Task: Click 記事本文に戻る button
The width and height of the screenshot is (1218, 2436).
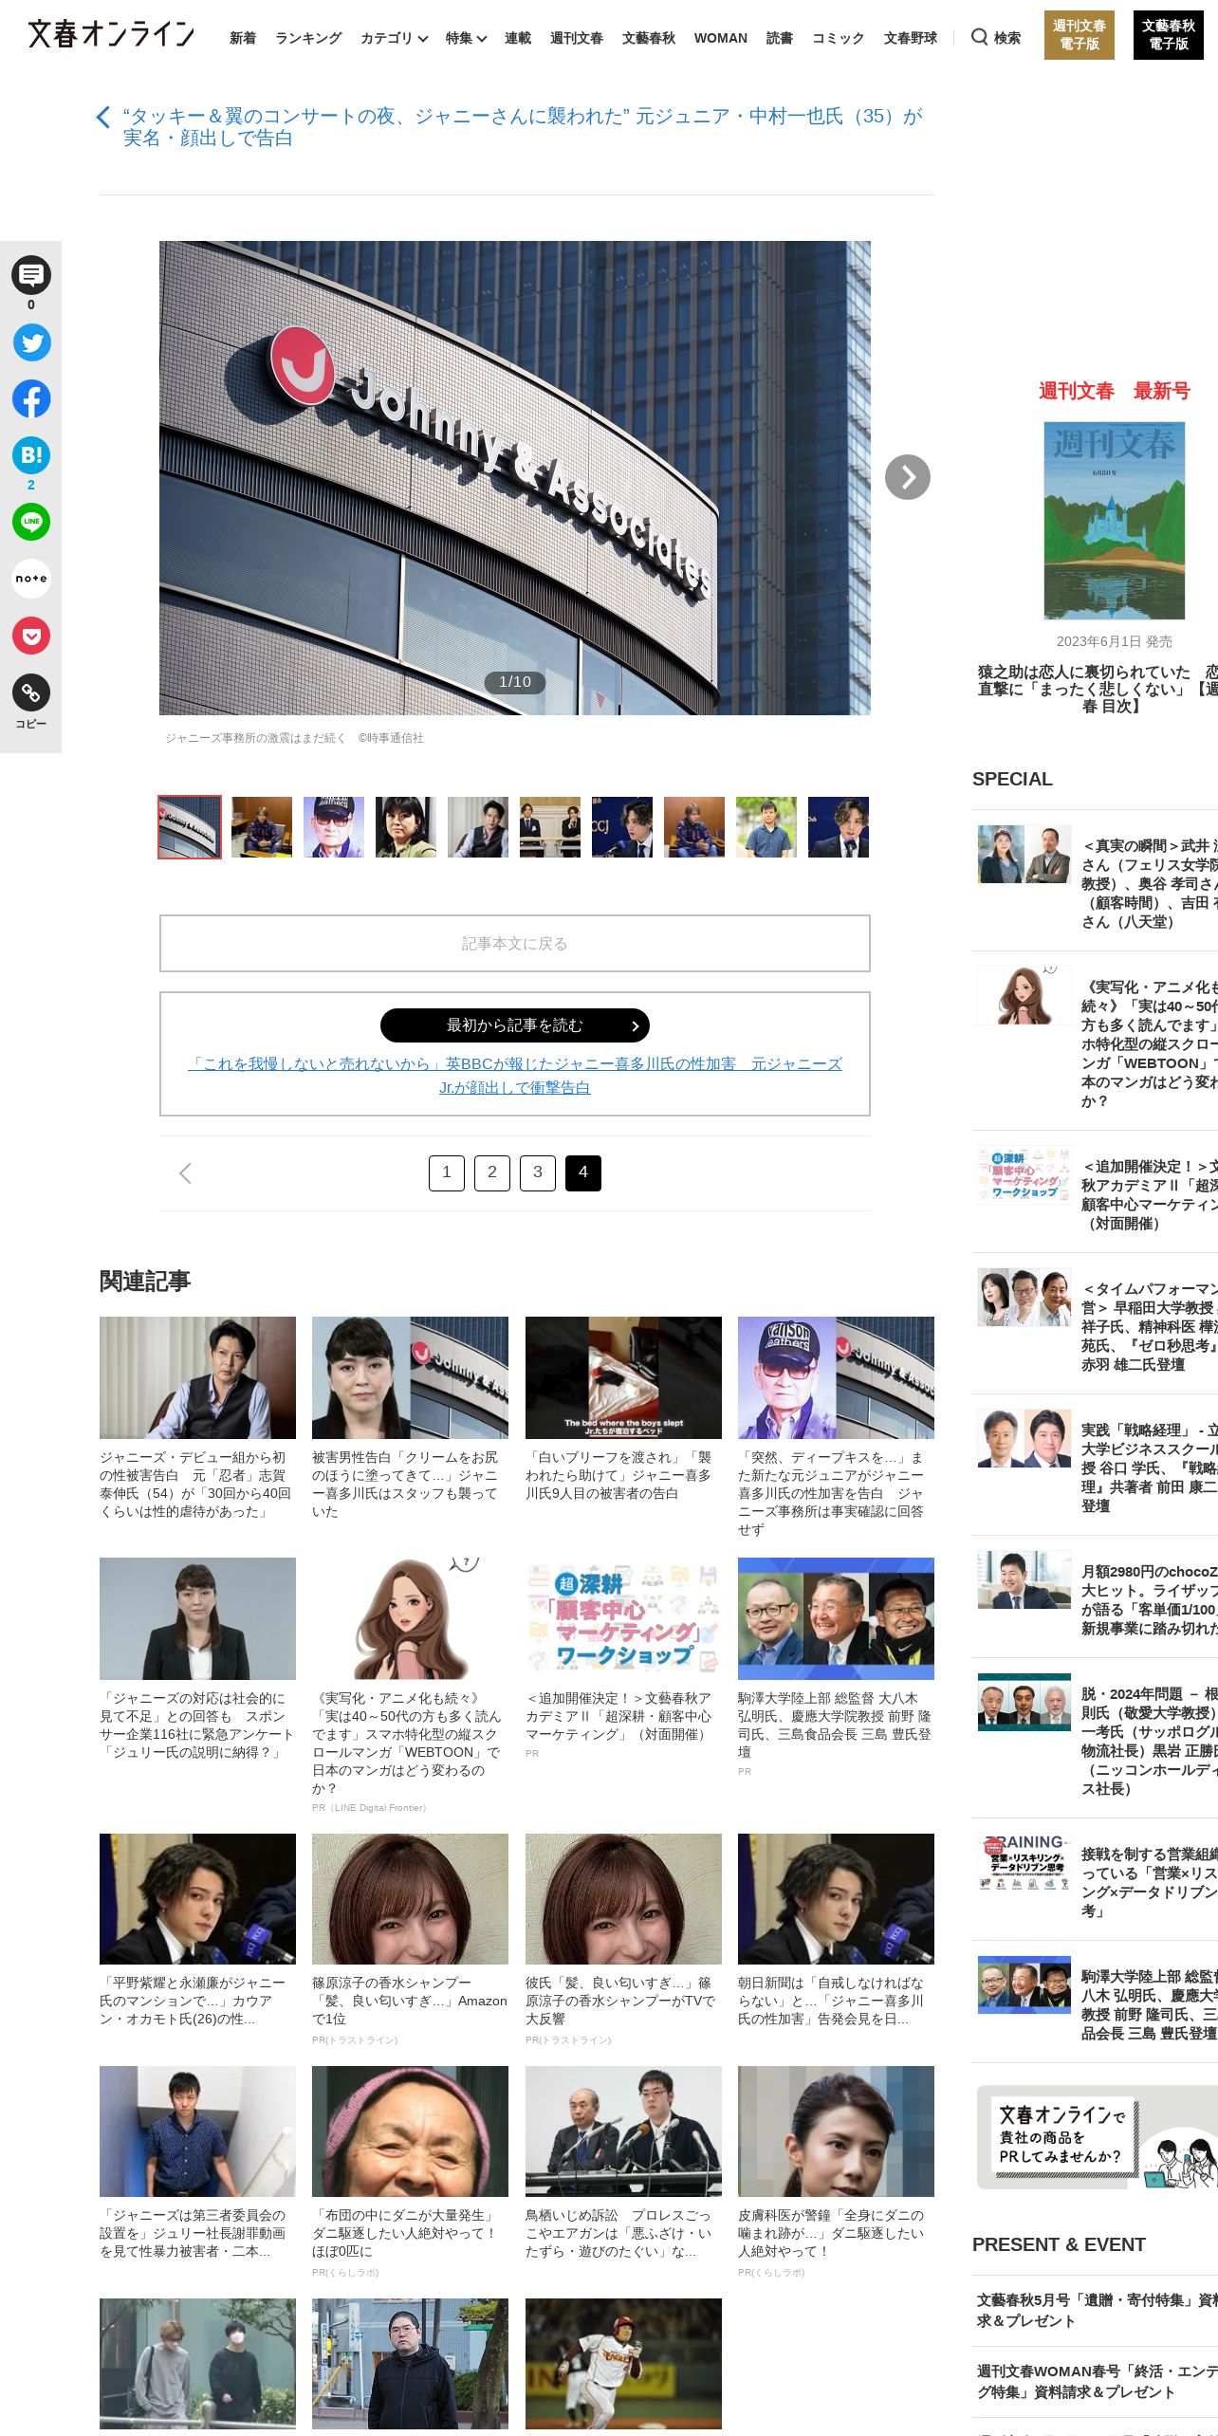Action: (515, 943)
